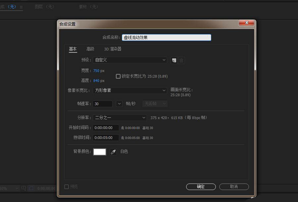The width and height of the screenshot is (298, 202).
Task: Cancel the dialog via 取消
Action: tap(234, 186)
